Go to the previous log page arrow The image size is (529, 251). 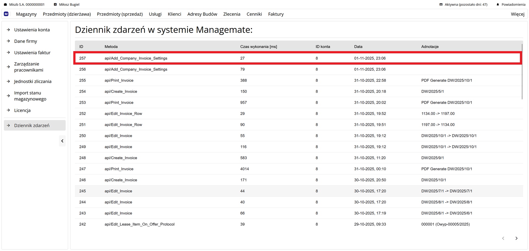pos(503,238)
